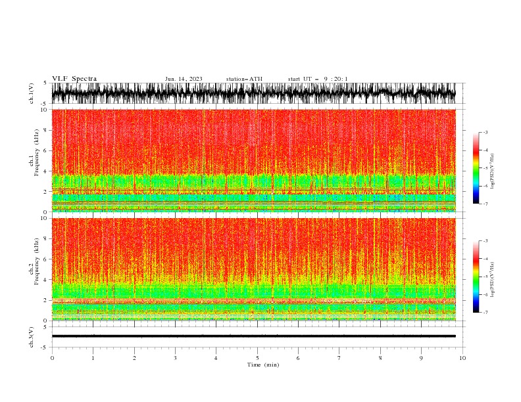
Task: Click the "VLF Spectra" title text
Action: 74,79
